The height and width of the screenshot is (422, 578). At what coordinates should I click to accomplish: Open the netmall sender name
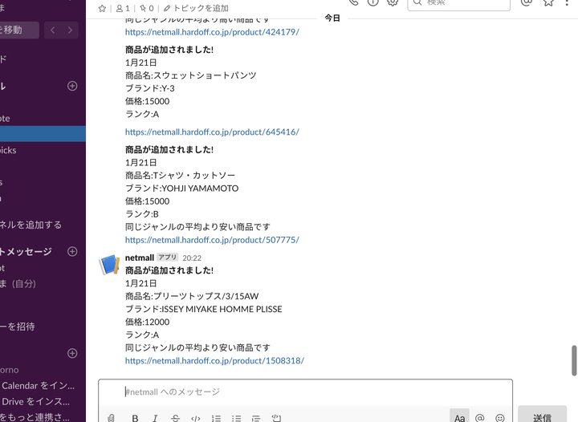tap(140, 258)
